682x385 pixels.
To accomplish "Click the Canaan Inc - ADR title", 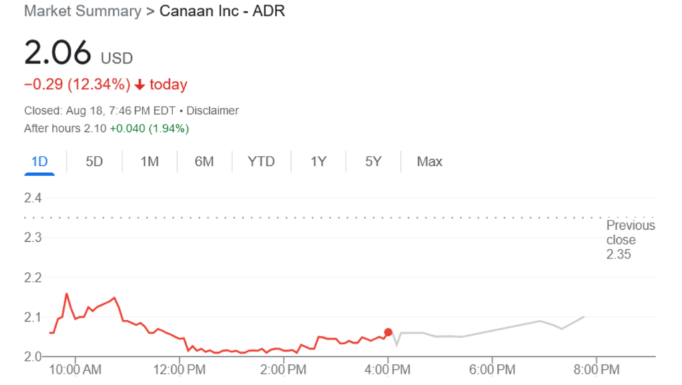I will point(222,11).
